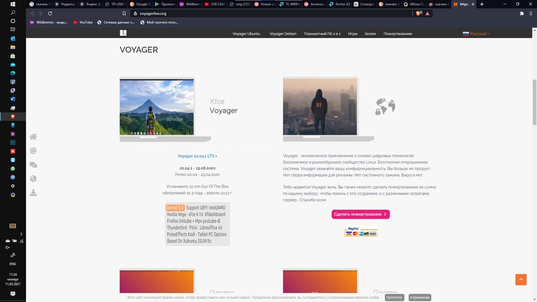Open the Более menu item
This screenshot has height=302, width=537.
click(x=371, y=34)
